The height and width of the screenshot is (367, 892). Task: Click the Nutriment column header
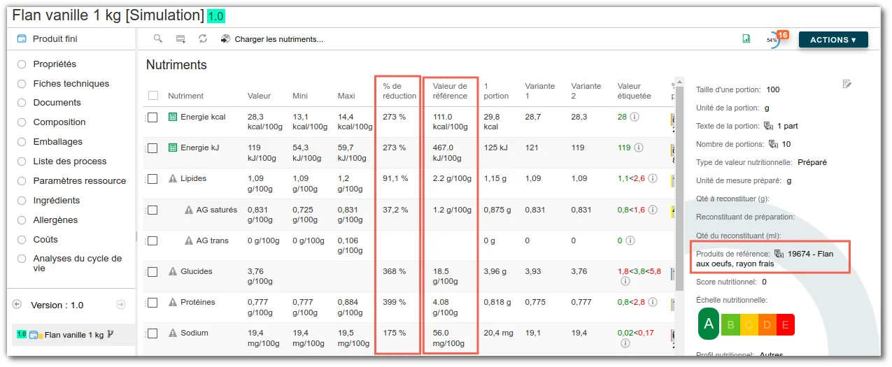click(x=185, y=96)
